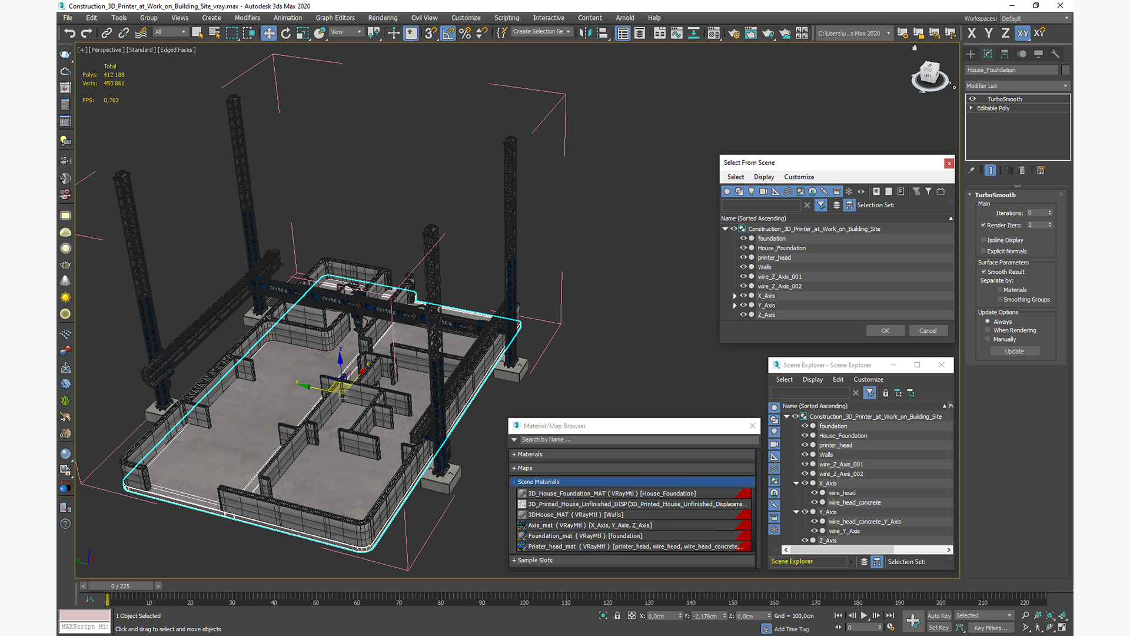Go to Start frame button
This screenshot has height=636, width=1130.
pos(839,615)
